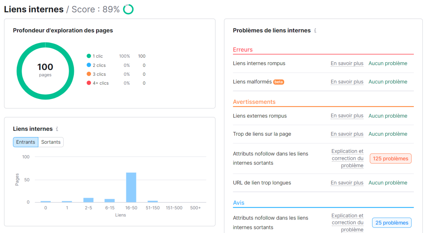This screenshot has width=429, height=233.
Task: Click Aucun problème for Liens malformés
Action: [388, 82]
